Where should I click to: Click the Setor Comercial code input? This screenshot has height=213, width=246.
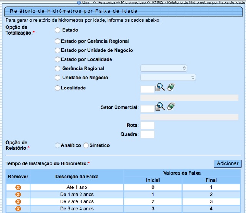pyautogui.click(x=147, y=109)
